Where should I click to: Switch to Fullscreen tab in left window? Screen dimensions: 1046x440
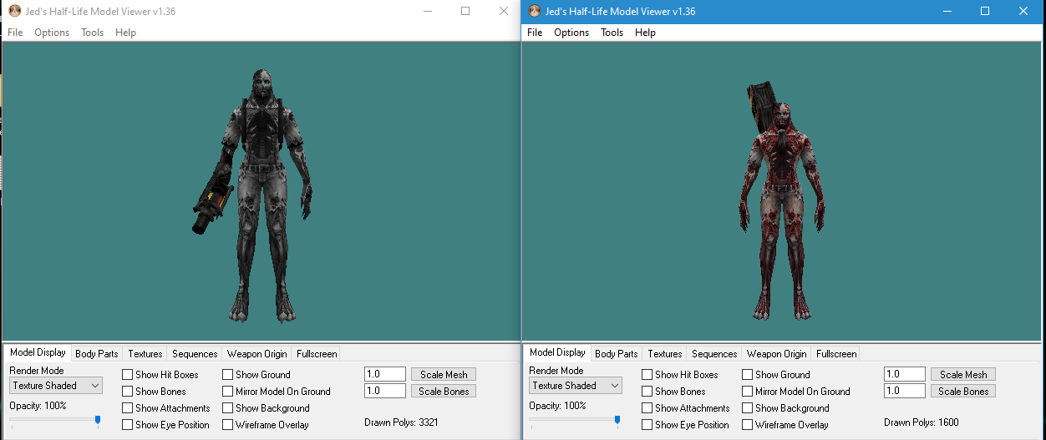317,354
